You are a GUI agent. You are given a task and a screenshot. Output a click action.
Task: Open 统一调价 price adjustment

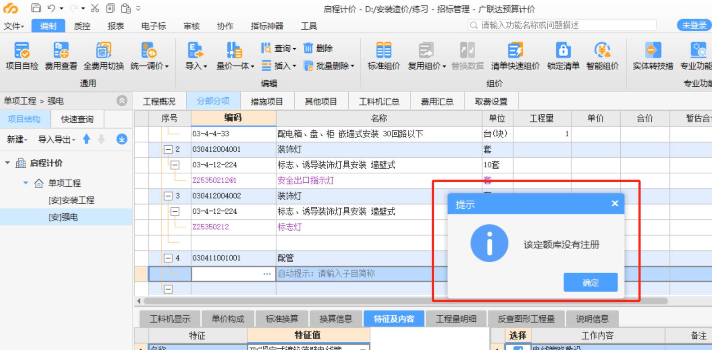pos(149,56)
